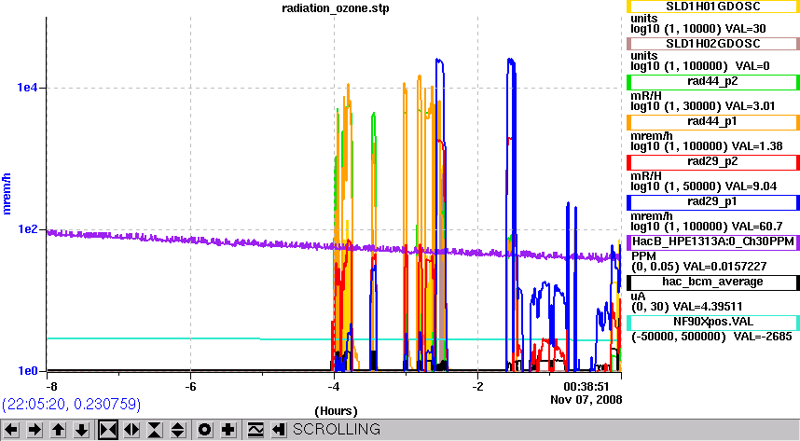Click the plus cross toolbar icon
Image resolution: width=800 pixels, height=441 pixels.
tap(228, 429)
